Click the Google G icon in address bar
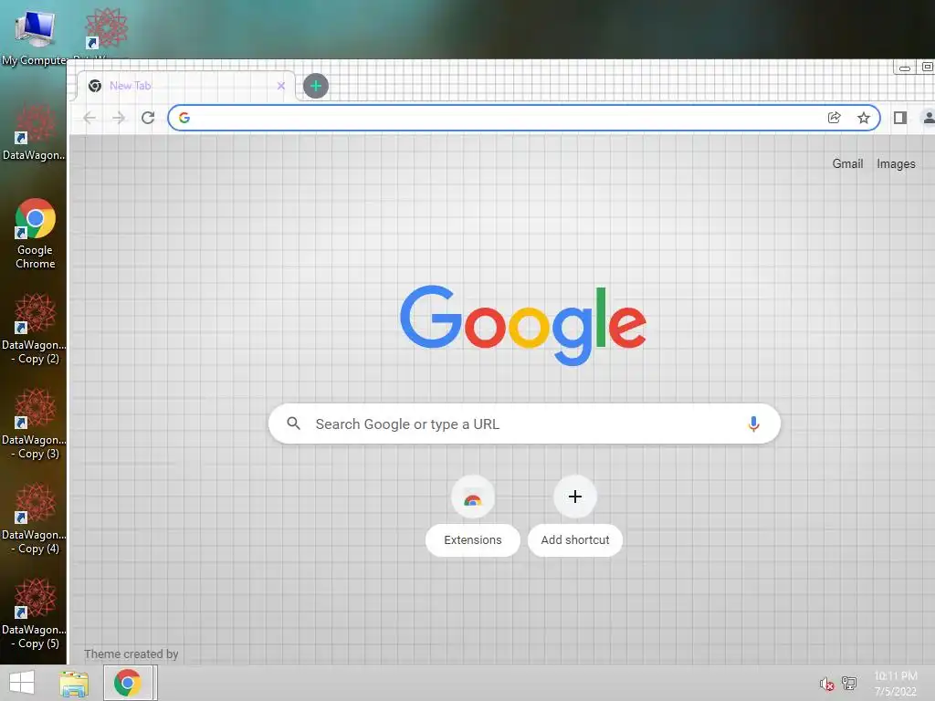935x701 pixels. click(x=184, y=118)
